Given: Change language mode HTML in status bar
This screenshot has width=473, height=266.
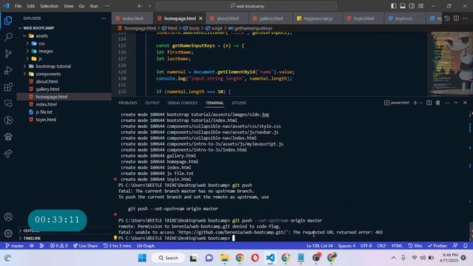Looking at the screenshot, I should pos(397,246).
